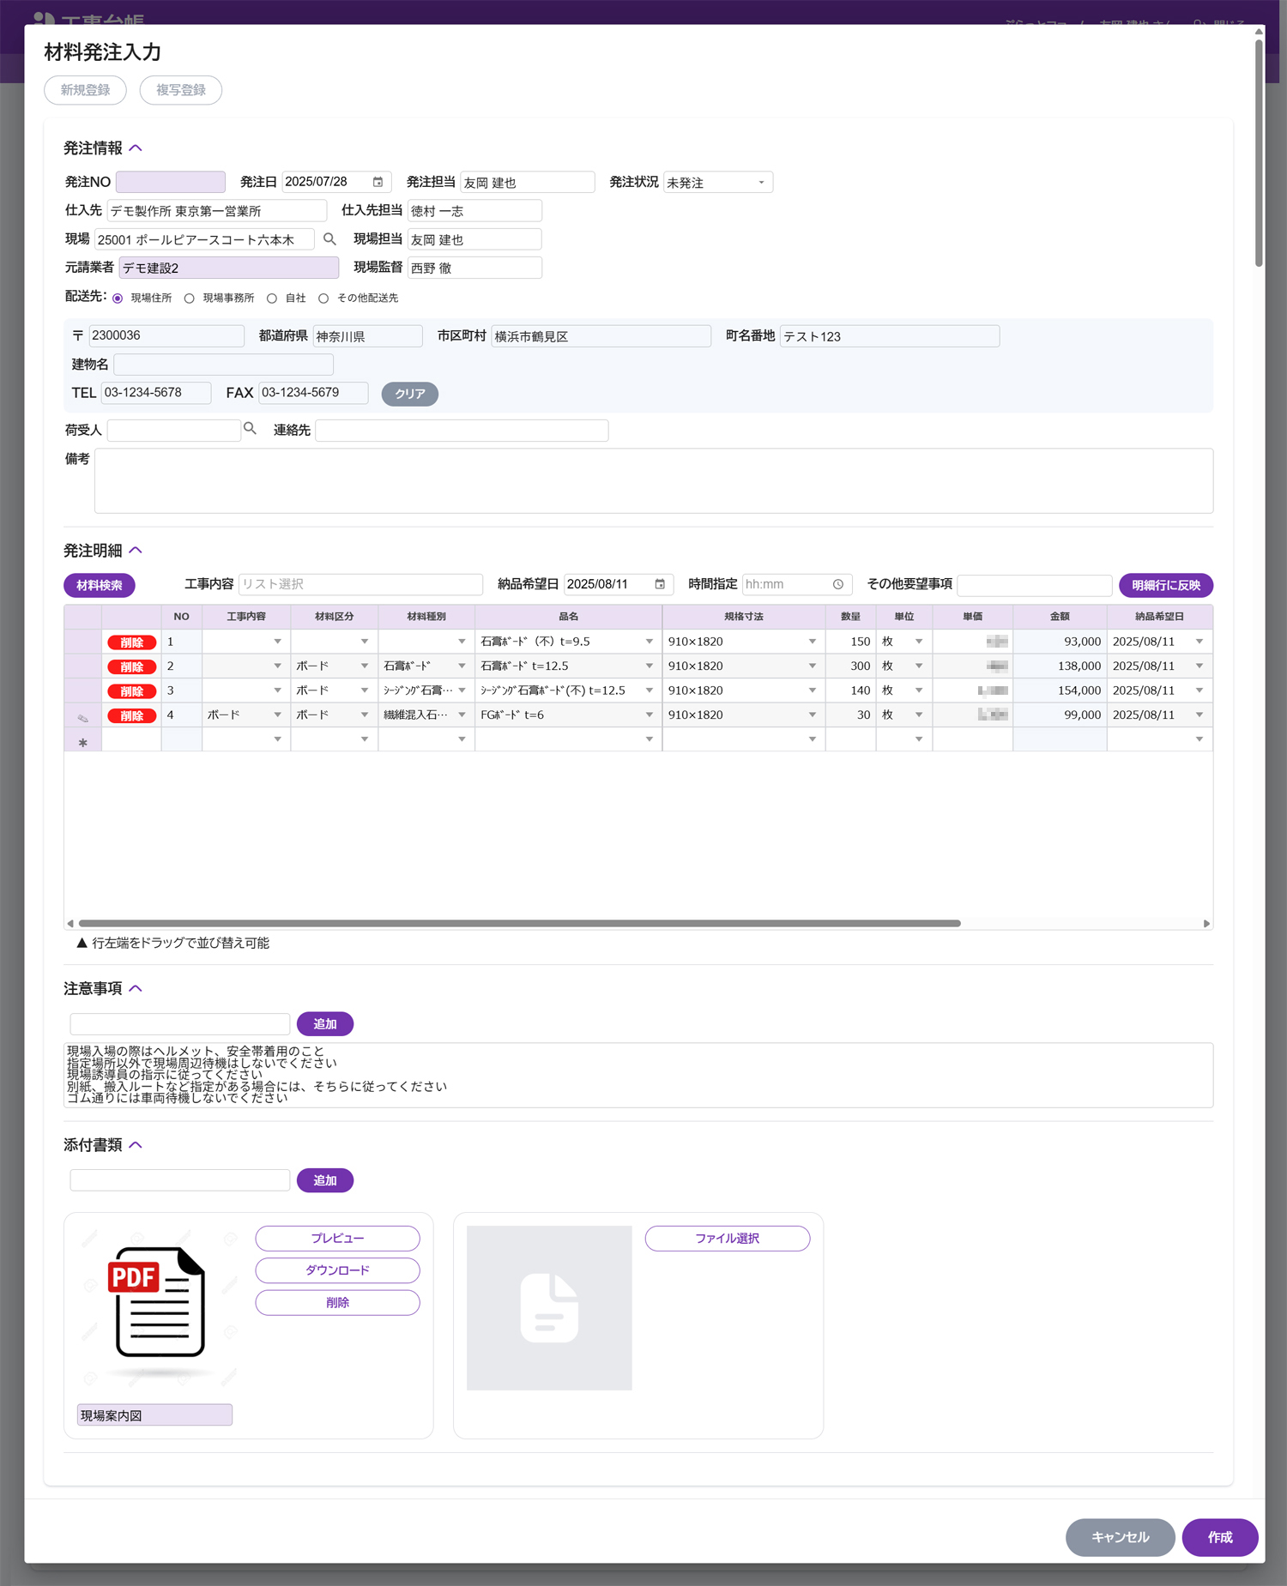
Task: Open the calendar picker for 発注日
Action: pyautogui.click(x=378, y=182)
